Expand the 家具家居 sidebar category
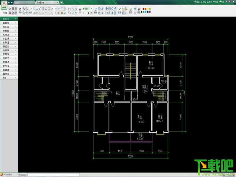236x177 pixels. click(x=9, y=54)
